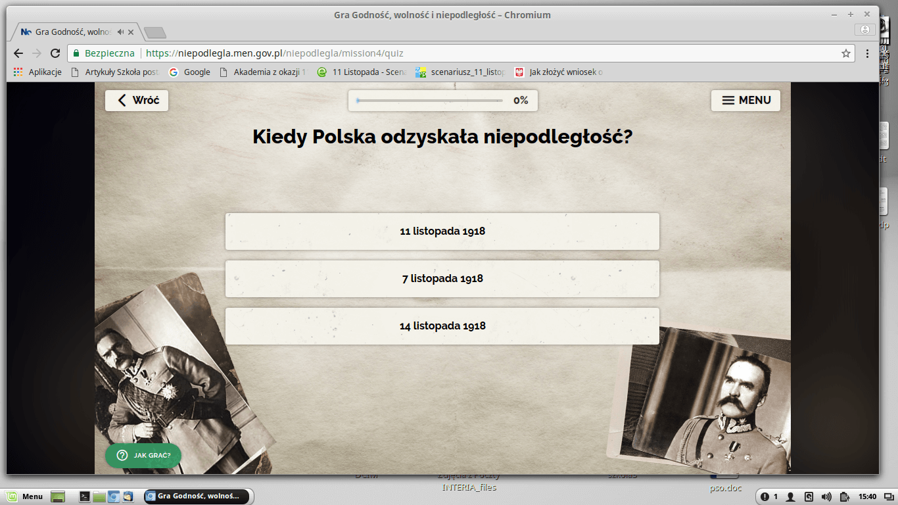Image resolution: width=898 pixels, height=505 pixels.
Task: Click the quiz progress bar
Action: (430, 101)
